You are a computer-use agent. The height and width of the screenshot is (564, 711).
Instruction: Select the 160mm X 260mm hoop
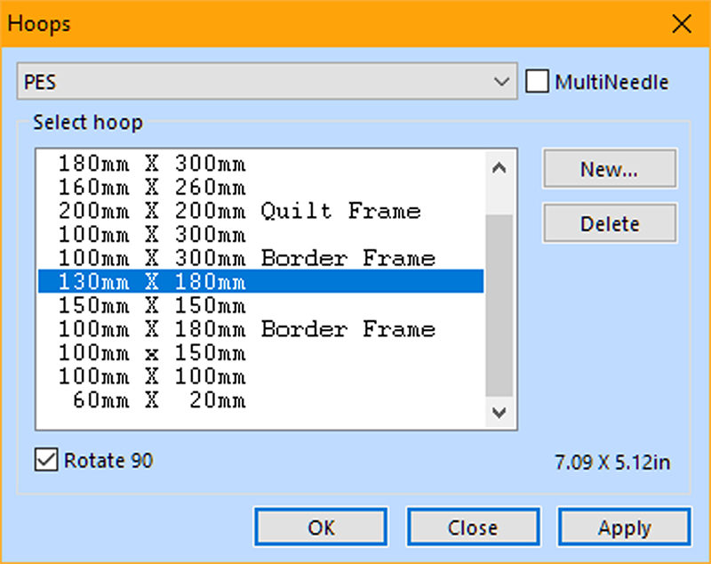tap(152, 188)
